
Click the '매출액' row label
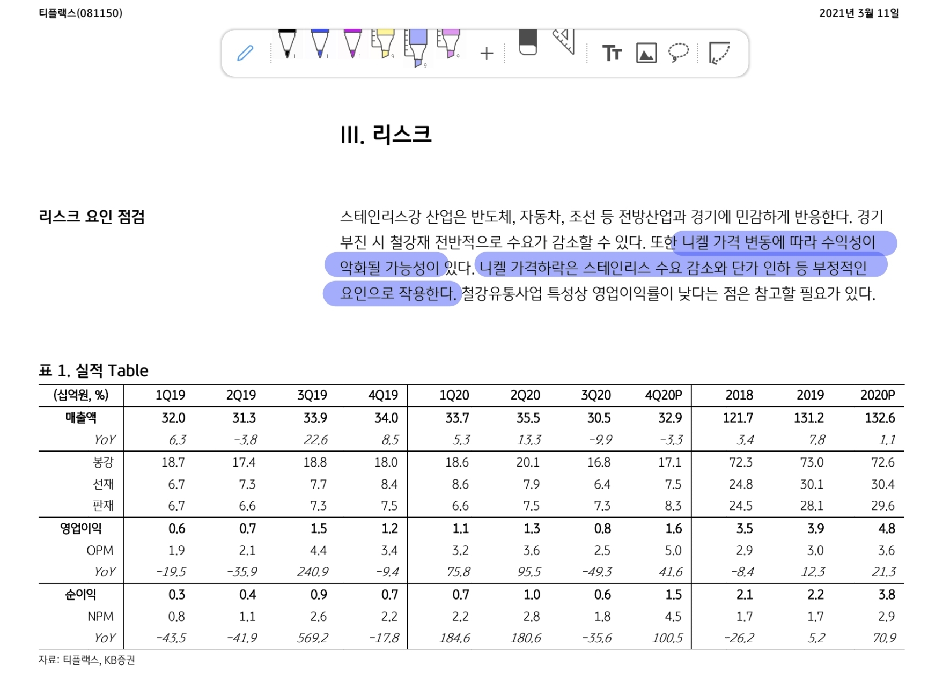pos(81,418)
